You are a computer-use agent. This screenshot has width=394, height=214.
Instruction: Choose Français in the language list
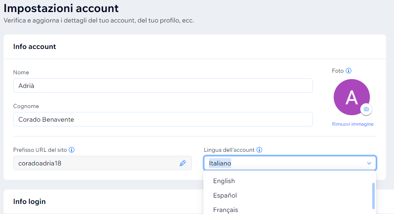[x=226, y=210]
